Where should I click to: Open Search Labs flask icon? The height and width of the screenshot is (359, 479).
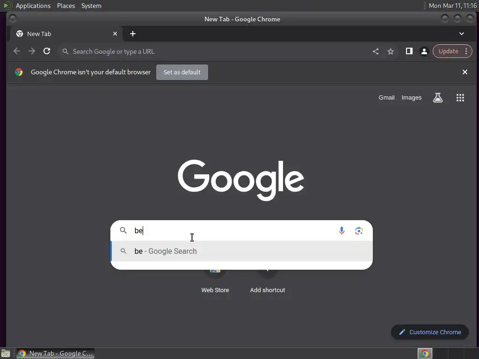pos(438,98)
